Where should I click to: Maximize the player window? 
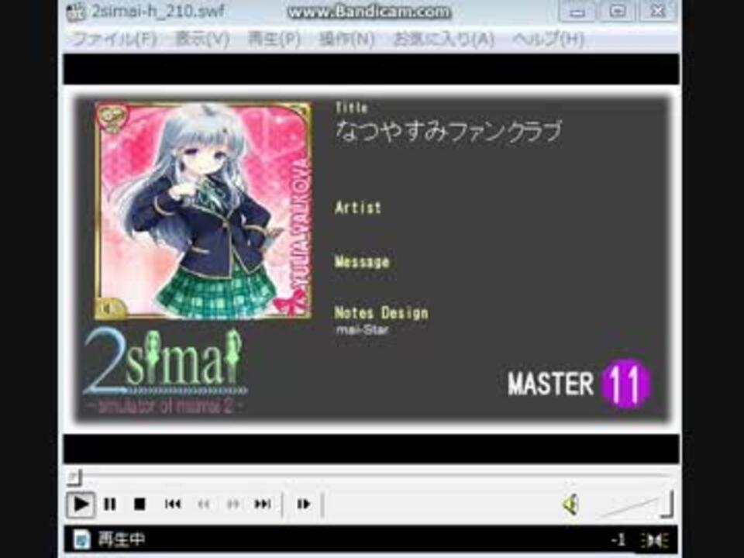pos(618,12)
